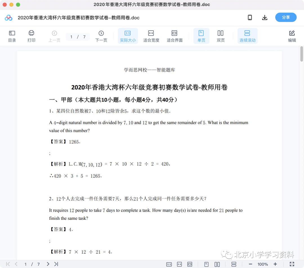Click the 100% zoom level value
The width and height of the screenshot is (304, 268).
pos(263,264)
